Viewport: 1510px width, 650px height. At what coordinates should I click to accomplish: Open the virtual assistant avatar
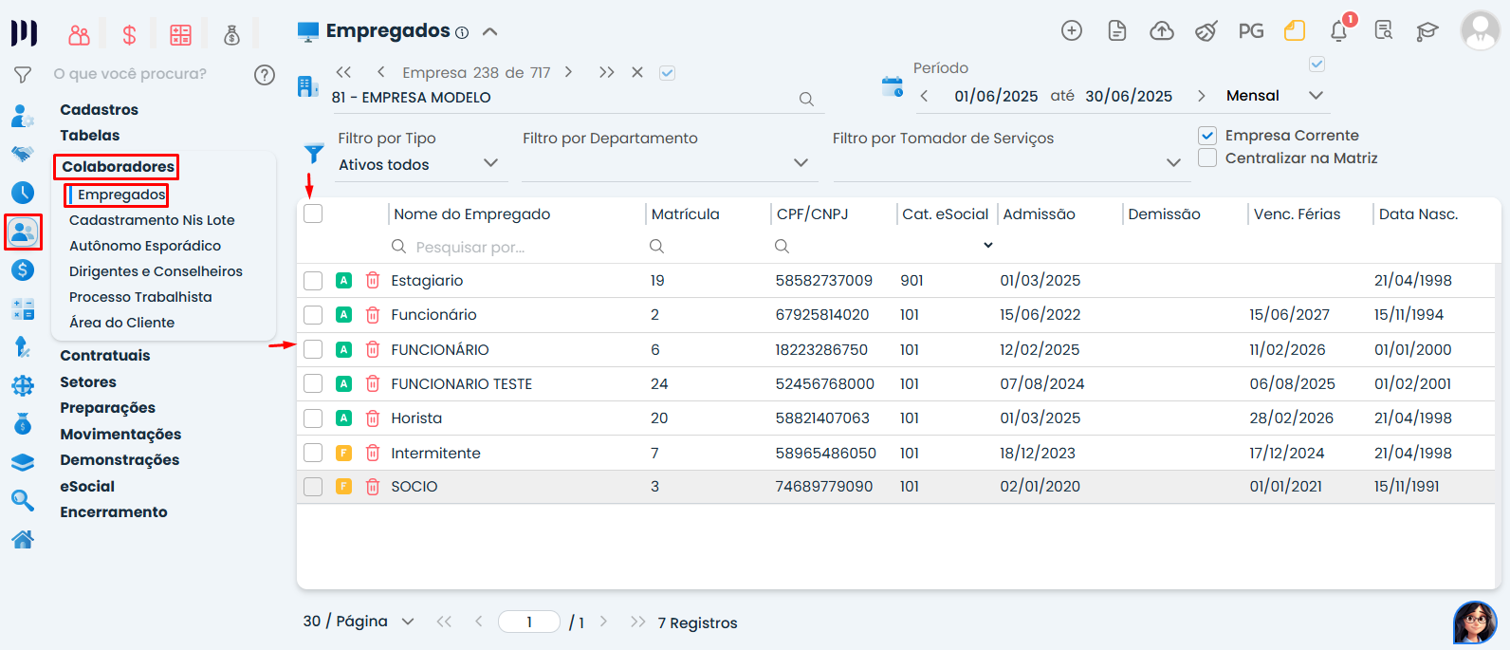[x=1474, y=622]
